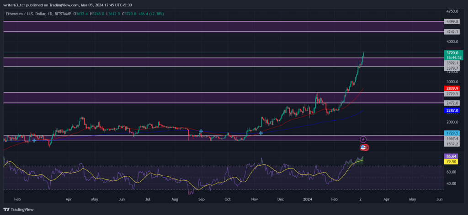Image resolution: width=468 pixels, height=215 pixels.
Task: Click the Sep label on the time axis
Action: pos(202,198)
